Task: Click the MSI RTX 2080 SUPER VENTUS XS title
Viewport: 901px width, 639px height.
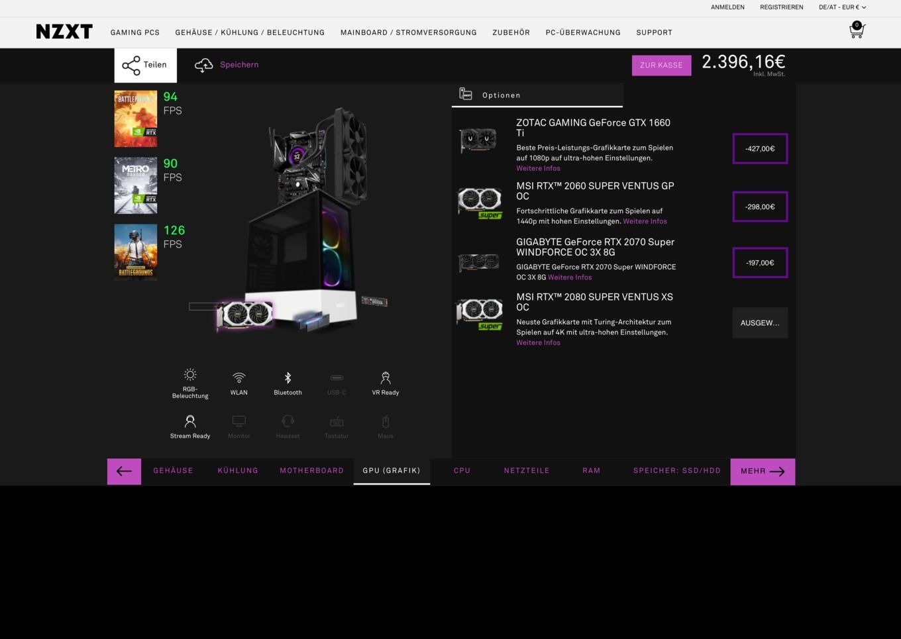Action: coord(594,302)
